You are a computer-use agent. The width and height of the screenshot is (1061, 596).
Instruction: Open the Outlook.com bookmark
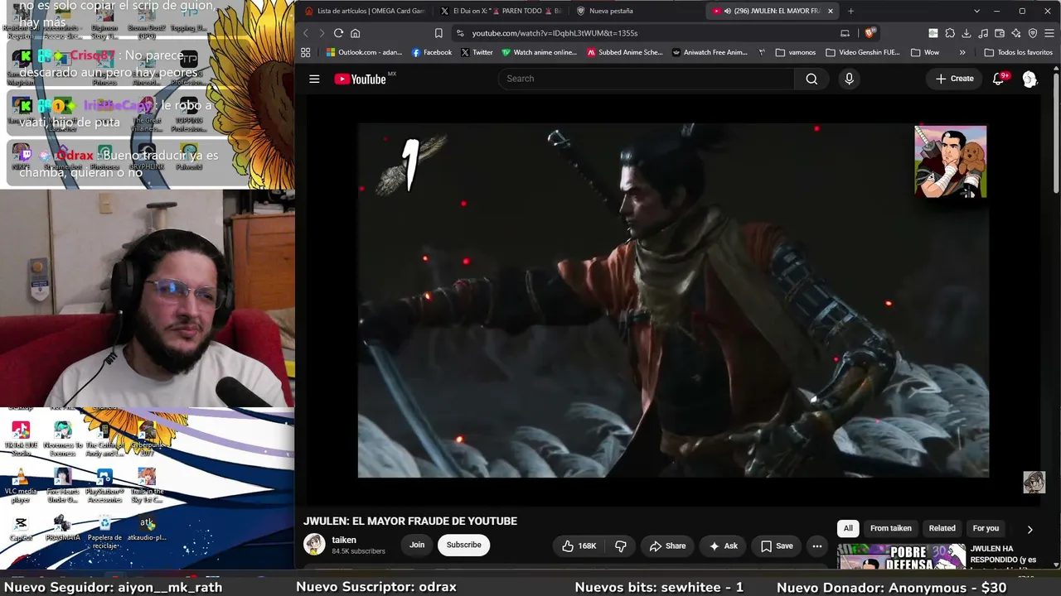(363, 52)
